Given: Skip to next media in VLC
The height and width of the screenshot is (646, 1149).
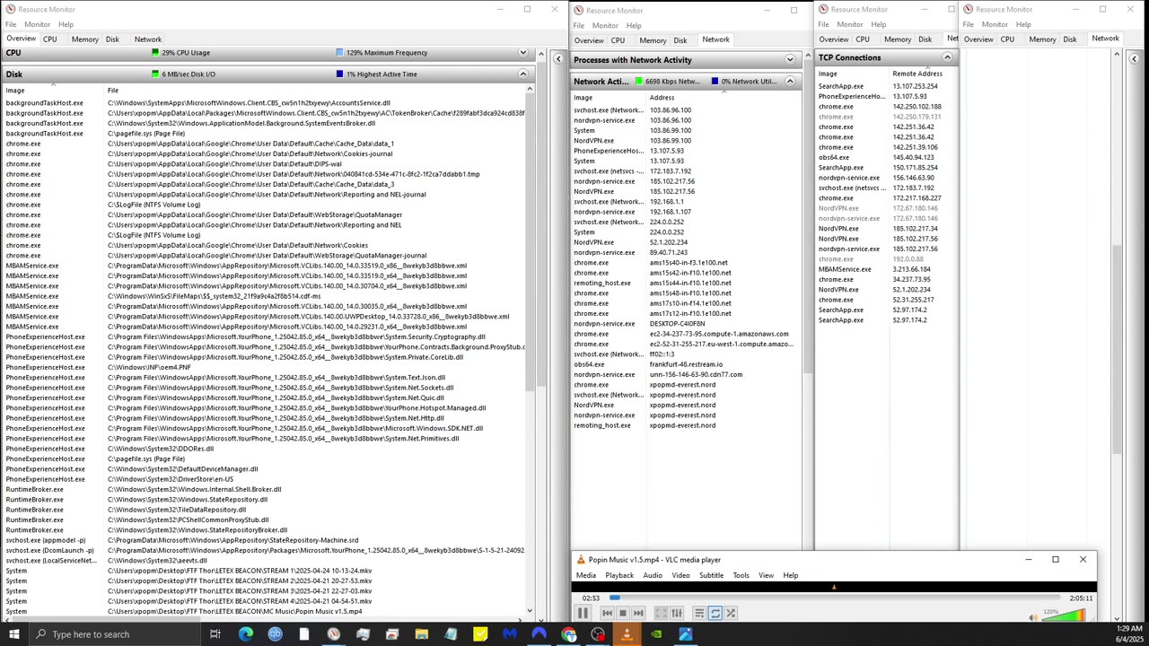Looking at the screenshot, I should [638, 614].
